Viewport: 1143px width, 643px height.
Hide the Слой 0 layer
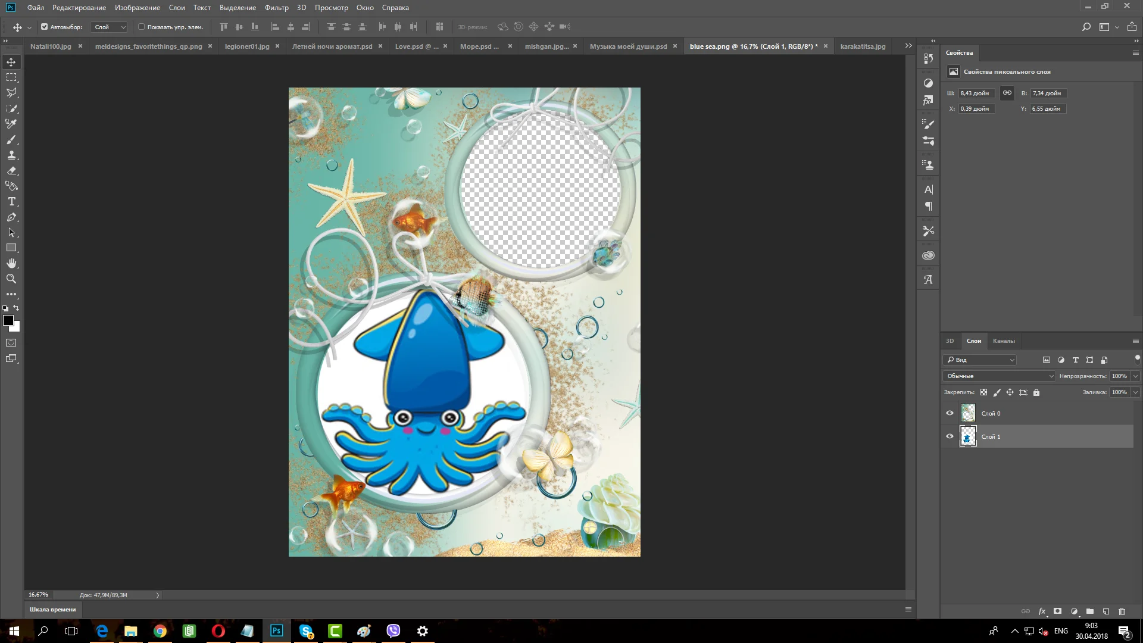(950, 413)
